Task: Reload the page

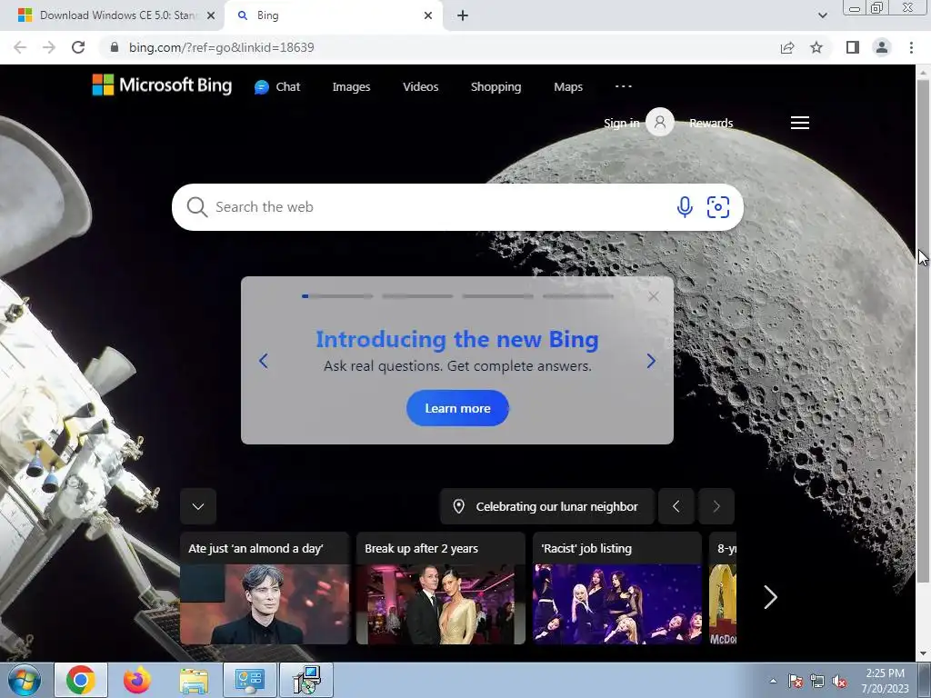Action: coord(78,47)
